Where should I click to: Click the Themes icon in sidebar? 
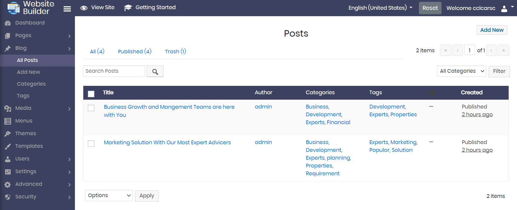click(8, 134)
